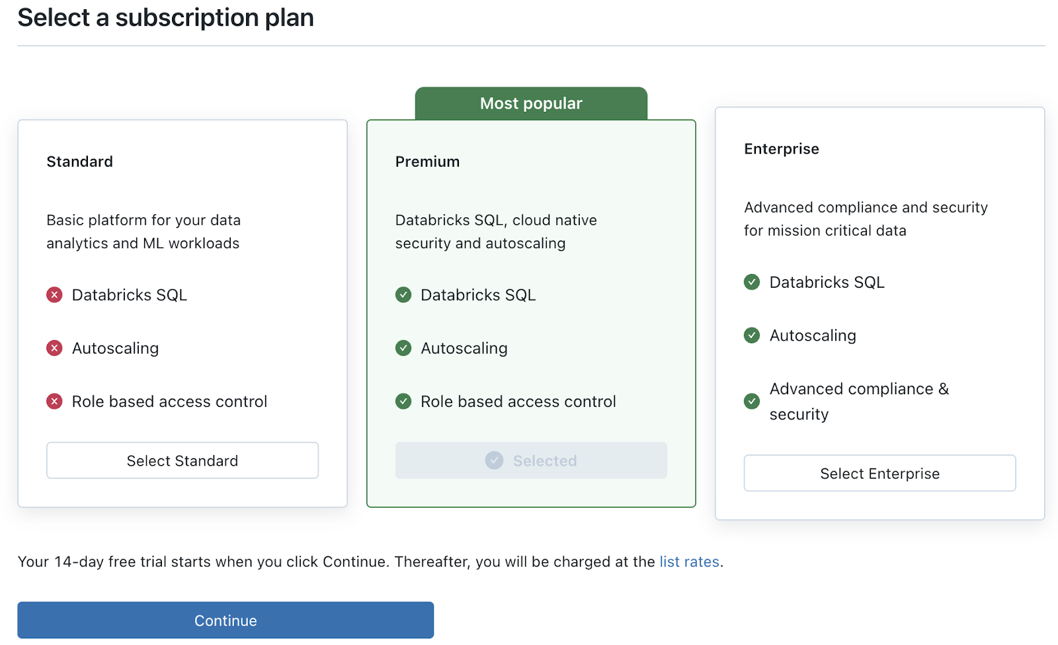The height and width of the screenshot is (645, 1058).
Task: Click red X icon beside Standard Databricks SQL
Action: coord(54,295)
